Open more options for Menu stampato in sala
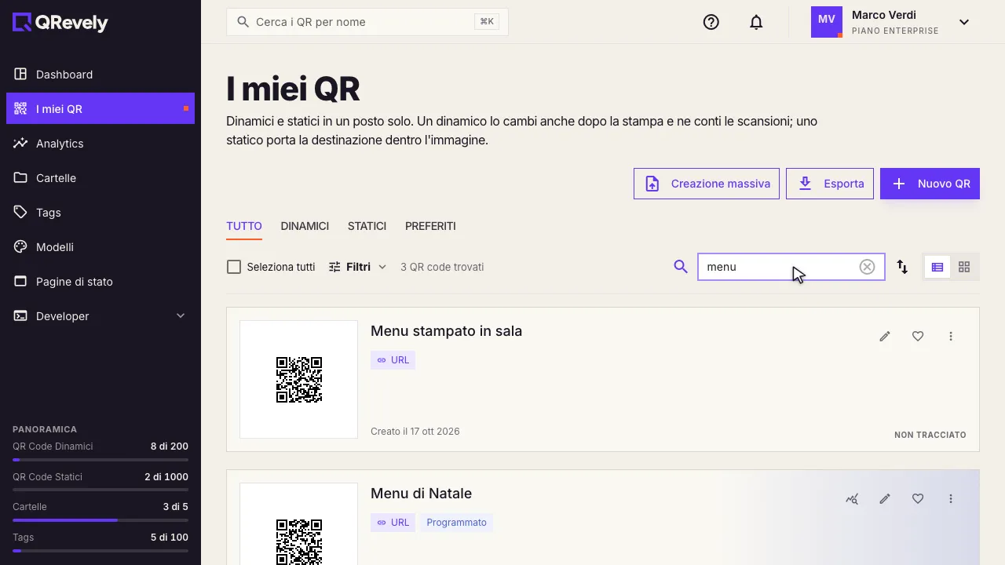 point(951,337)
